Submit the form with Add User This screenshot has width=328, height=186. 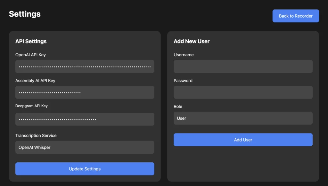click(x=243, y=140)
